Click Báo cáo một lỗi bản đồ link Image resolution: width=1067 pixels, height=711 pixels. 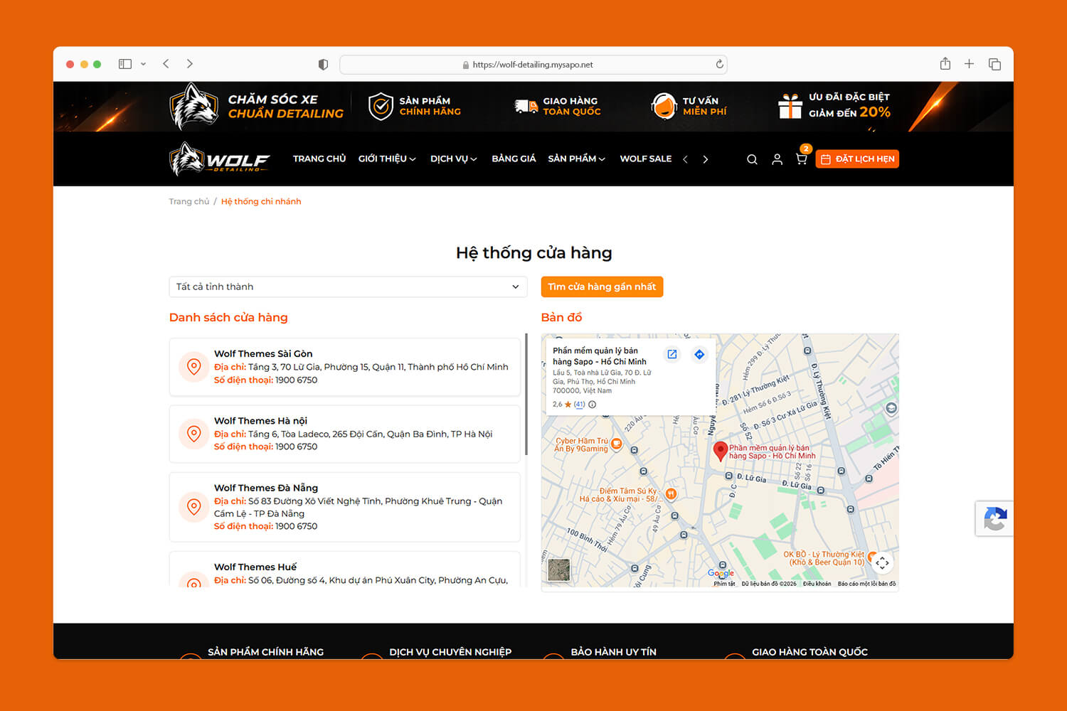tap(866, 584)
